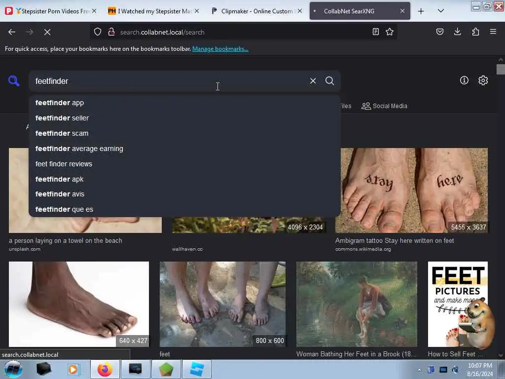Viewport: 505px width, 379px height.
Task: Select the CollabNet SearXNG tab
Action: tap(360, 11)
